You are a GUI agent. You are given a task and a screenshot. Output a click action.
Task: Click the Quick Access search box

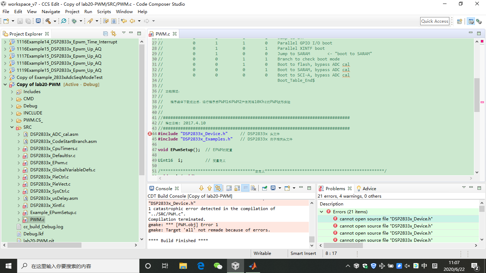coord(434,21)
